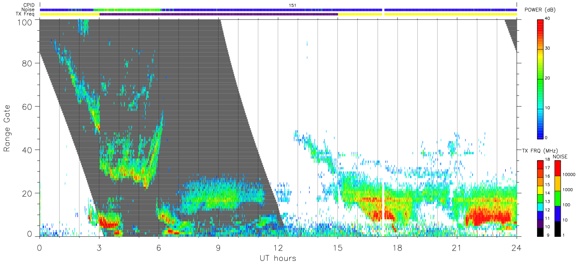581x268 pixels.
Task: Select the top red TX FRQ colorbar segment
Action: [x=541, y=165]
